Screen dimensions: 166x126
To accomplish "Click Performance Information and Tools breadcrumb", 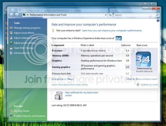I will pyautogui.click(x=48, y=15).
